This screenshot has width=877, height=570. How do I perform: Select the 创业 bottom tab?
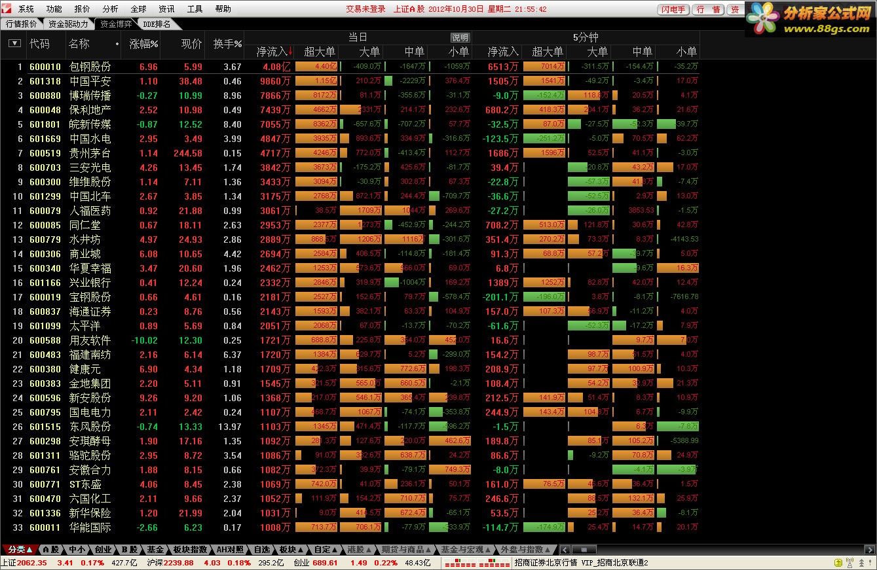tap(102, 550)
